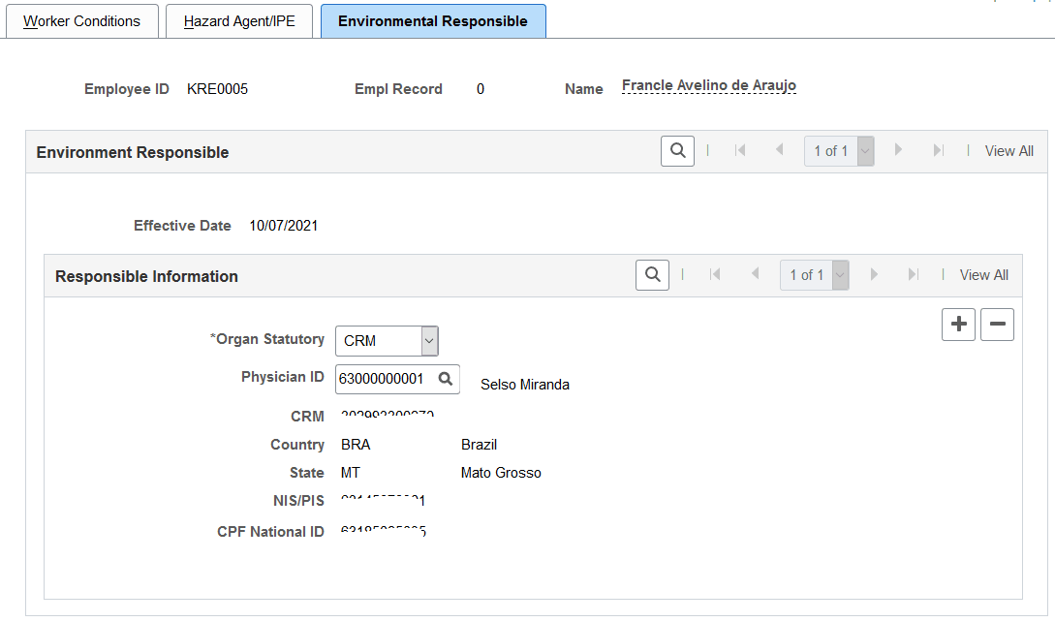The width and height of the screenshot is (1055, 622).
Task: Open the Organ Statutory dropdown
Action: 387,341
